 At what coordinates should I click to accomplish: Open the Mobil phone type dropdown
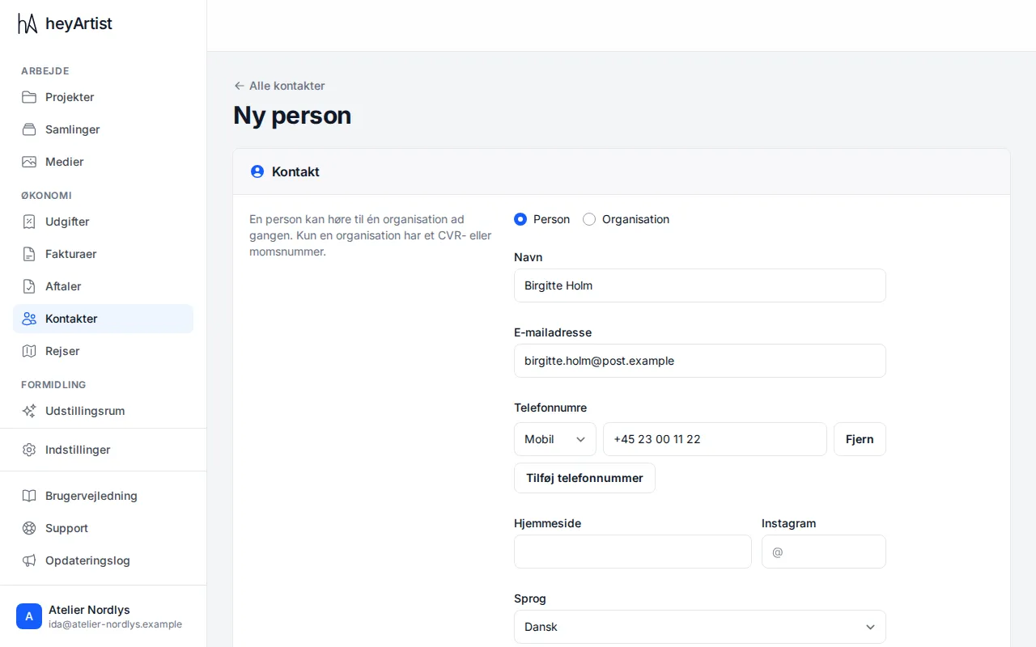pos(555,439)
